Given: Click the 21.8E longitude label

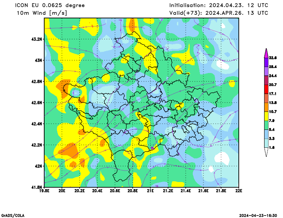Looking at the screenshot, I should point(221,191).
